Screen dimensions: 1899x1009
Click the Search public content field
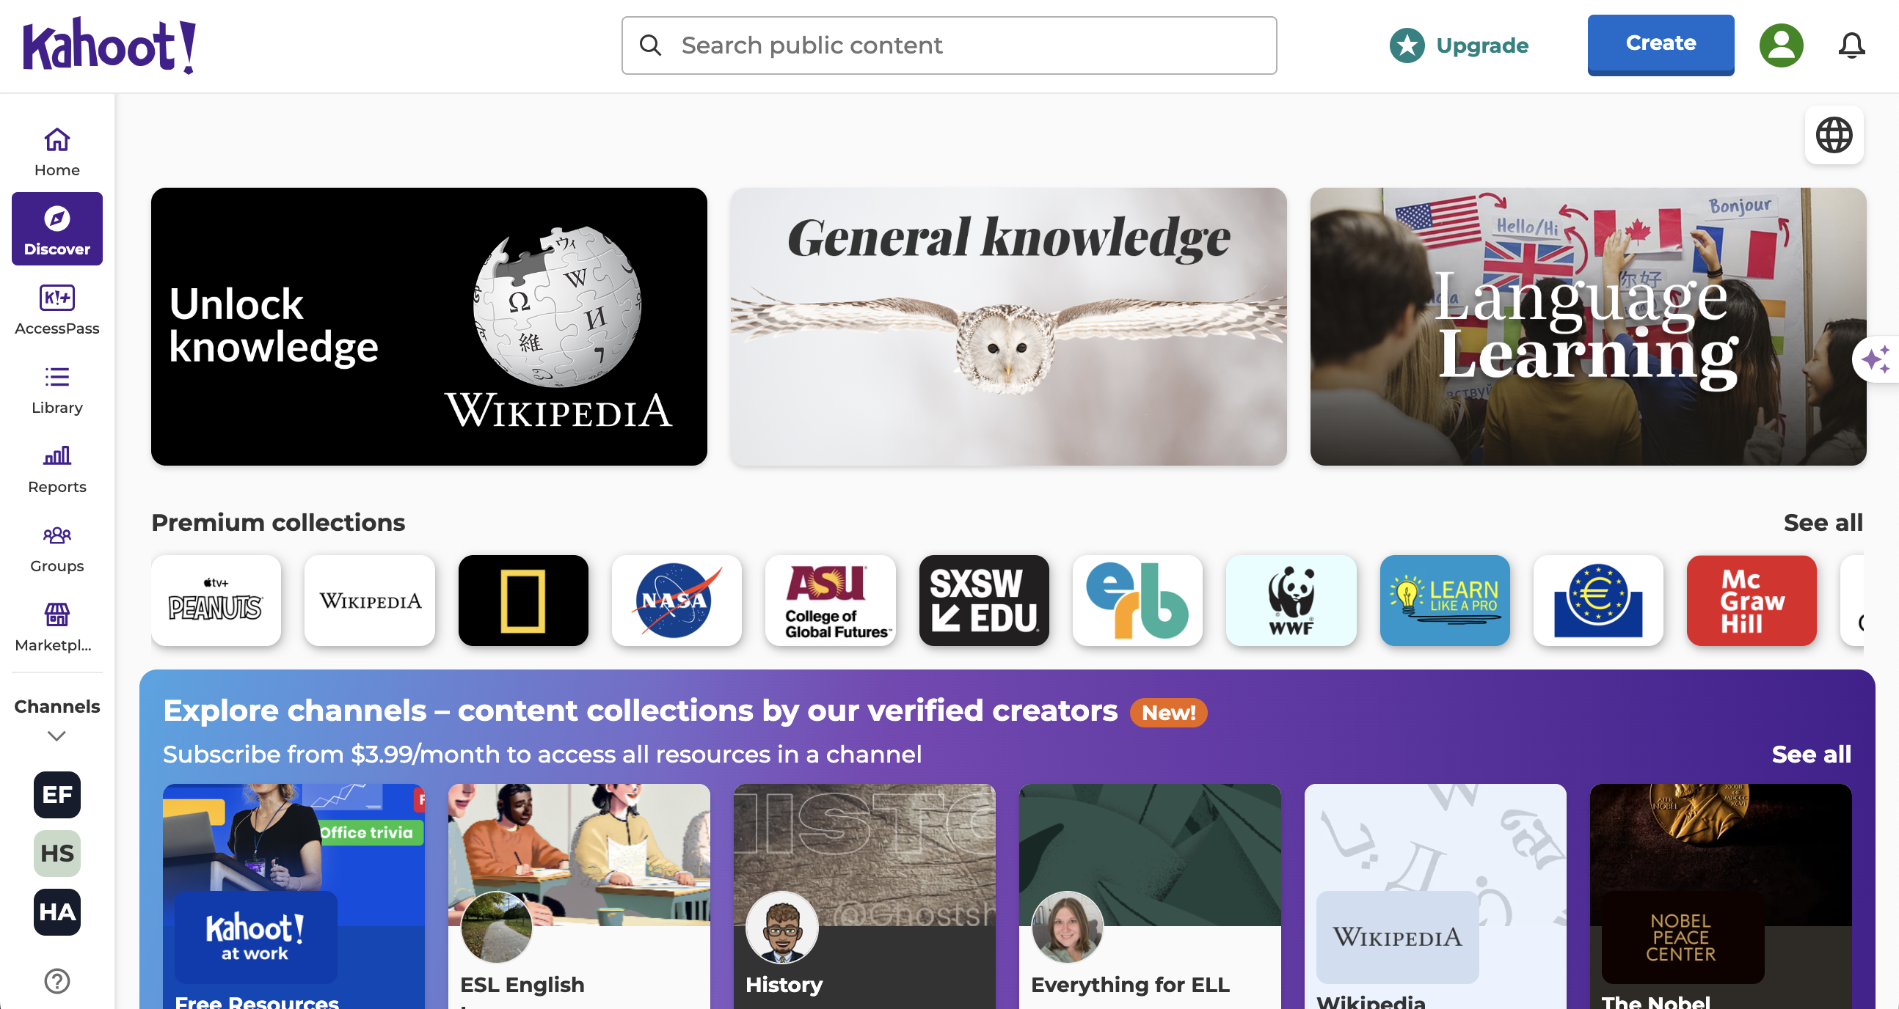pos(949,45)
